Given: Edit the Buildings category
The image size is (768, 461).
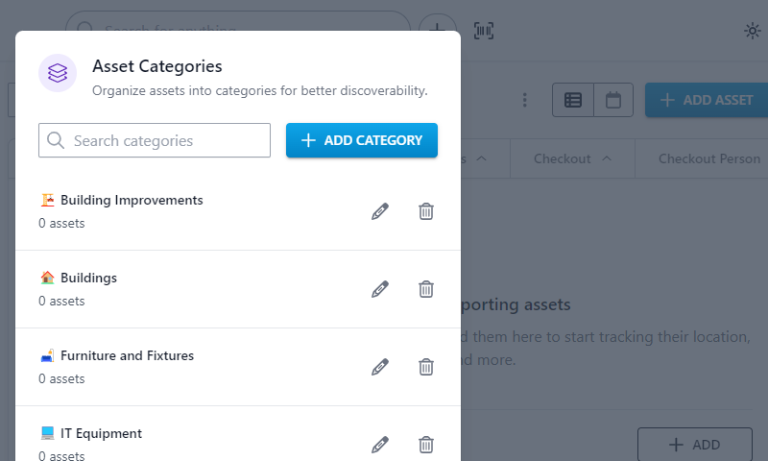Looking at the screenshot, I should coord(380,289).
